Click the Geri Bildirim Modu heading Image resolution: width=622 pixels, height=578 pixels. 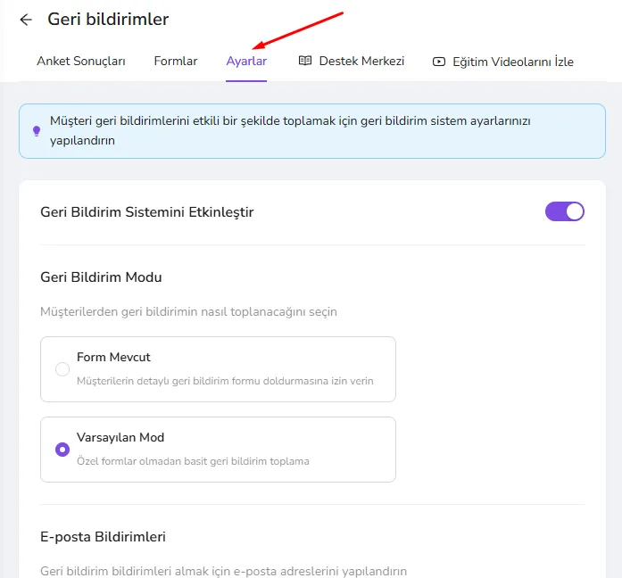point(101,277)
